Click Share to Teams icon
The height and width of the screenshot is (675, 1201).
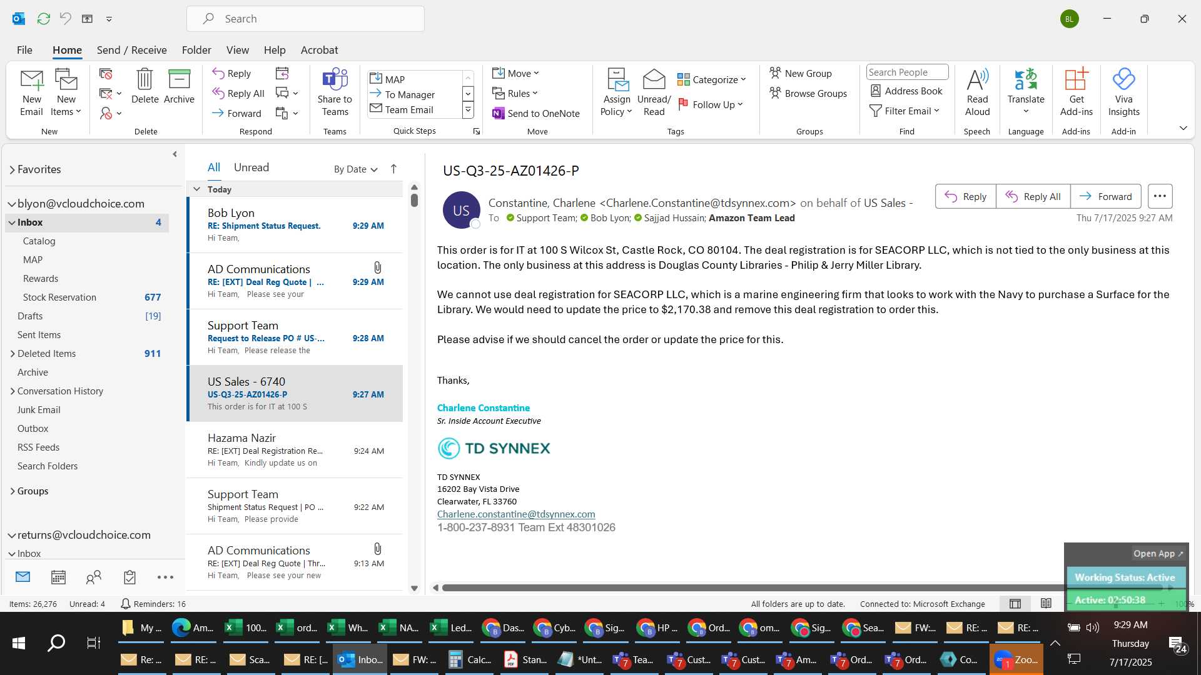[335, 92]
